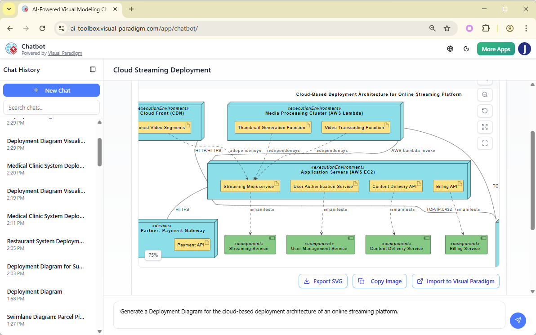The image size is (536, 335).
Task: Click the Search chats input field
Action: [51, 107]
